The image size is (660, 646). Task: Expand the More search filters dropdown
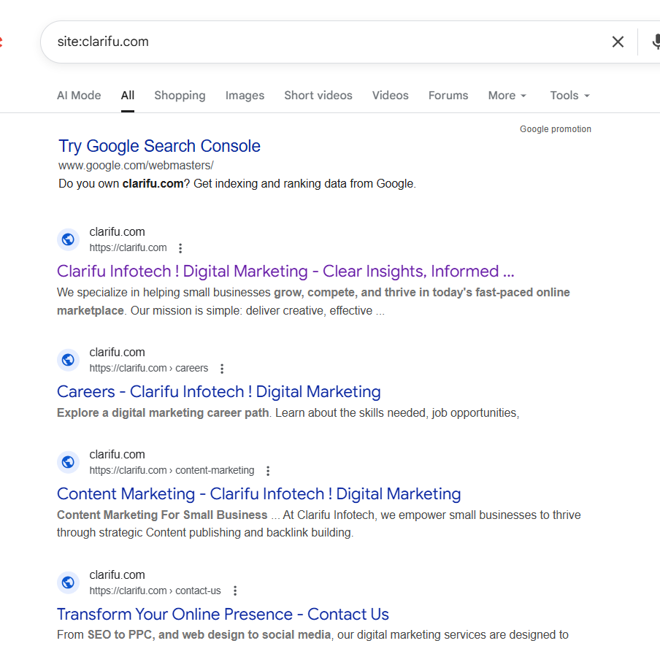pos(507,96)
